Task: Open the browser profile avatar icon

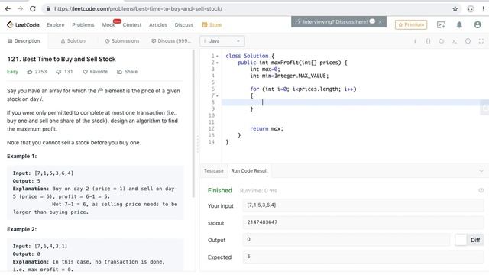Action: 471,9
